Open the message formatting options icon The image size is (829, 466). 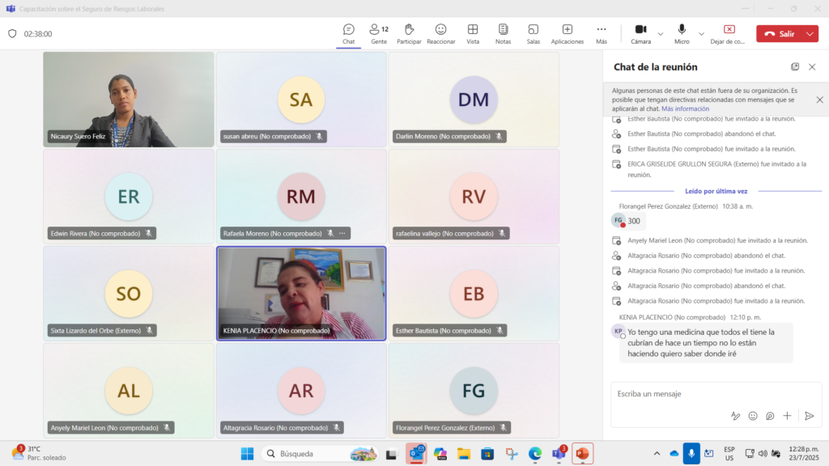[735, 416]
